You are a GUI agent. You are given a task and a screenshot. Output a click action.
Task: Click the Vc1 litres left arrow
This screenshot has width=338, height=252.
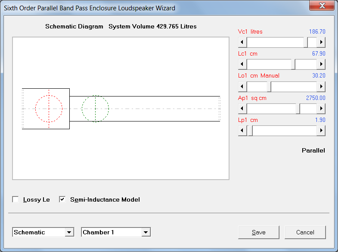pyautogui.click(x=242, y=42)
